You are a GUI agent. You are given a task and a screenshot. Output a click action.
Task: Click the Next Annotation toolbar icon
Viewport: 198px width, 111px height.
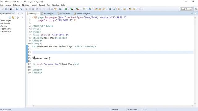[119, 9]
